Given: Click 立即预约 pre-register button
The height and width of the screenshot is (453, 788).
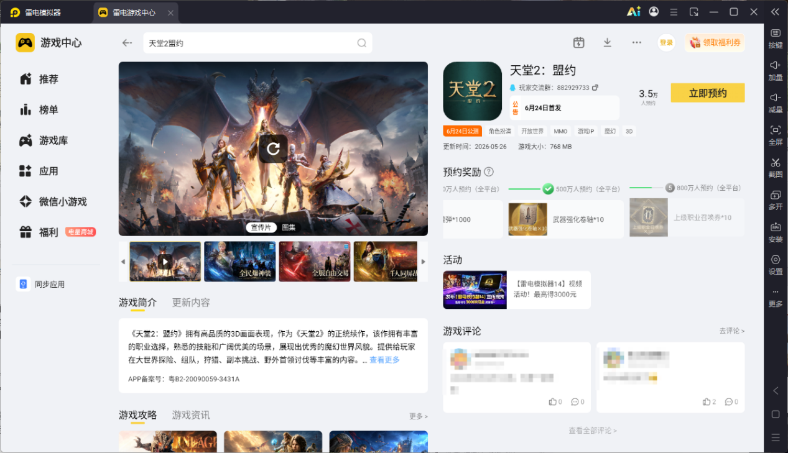Looking at the screenshot, I should 708,93.
